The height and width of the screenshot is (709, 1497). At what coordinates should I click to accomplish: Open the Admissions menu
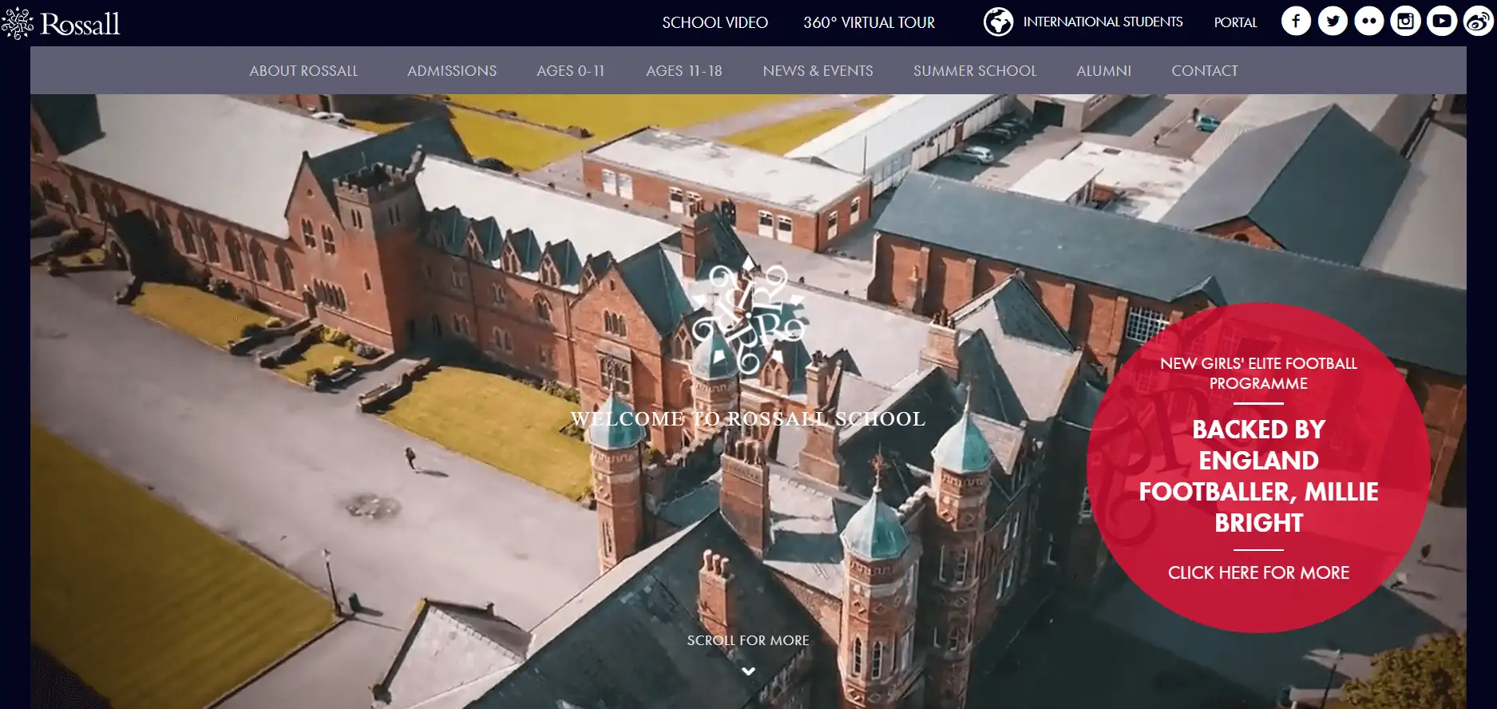452,71
